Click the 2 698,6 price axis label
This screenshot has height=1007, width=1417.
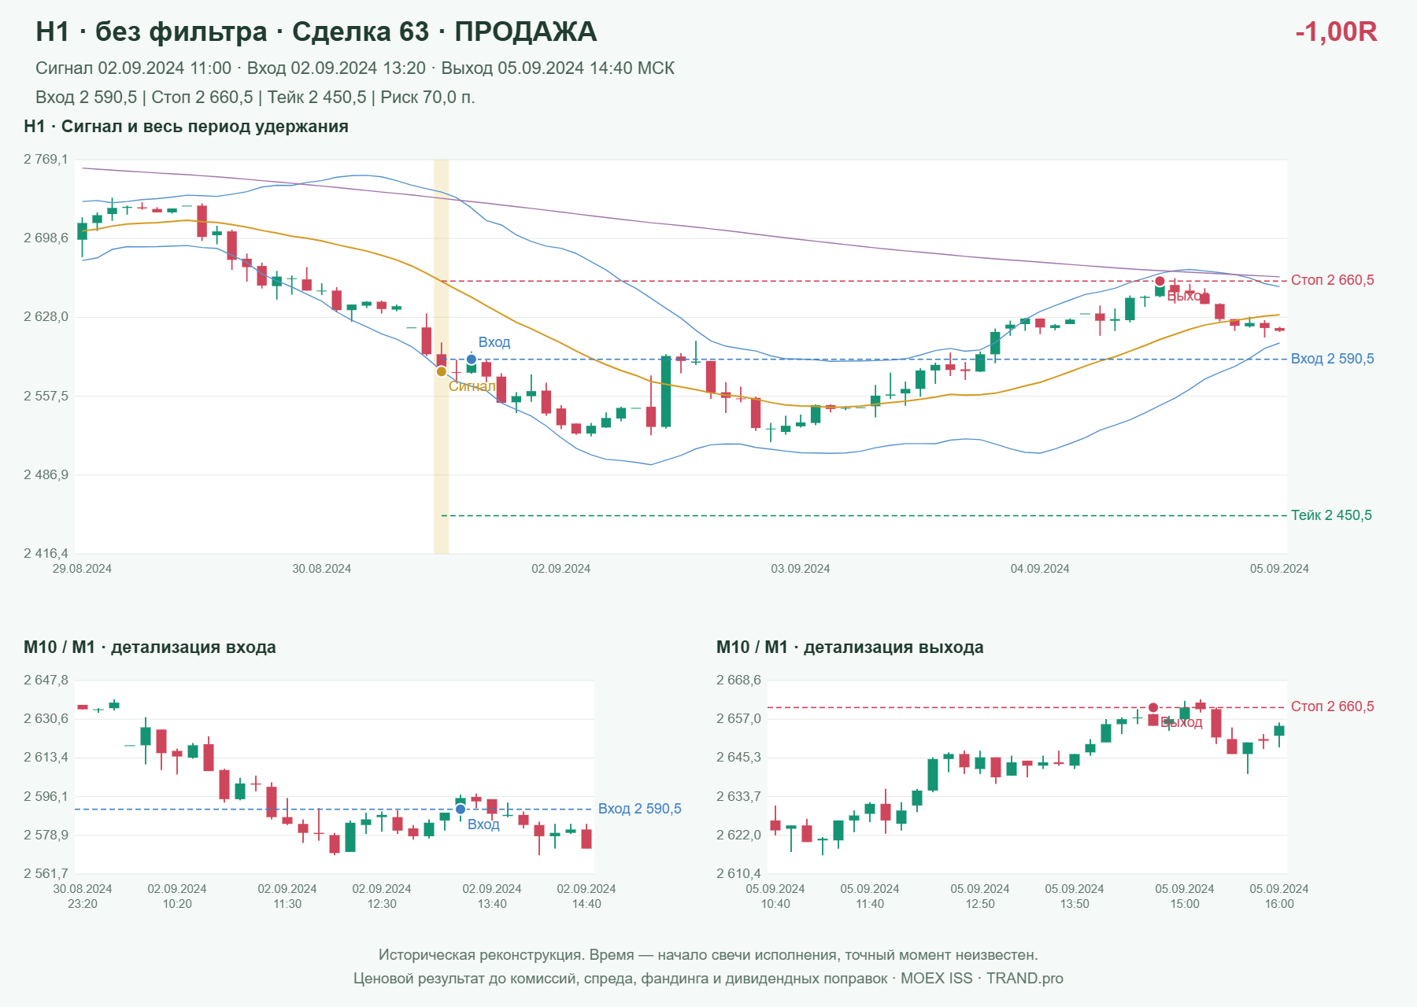(46, 238)
